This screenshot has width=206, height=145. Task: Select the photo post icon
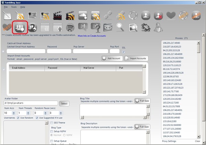32,15
